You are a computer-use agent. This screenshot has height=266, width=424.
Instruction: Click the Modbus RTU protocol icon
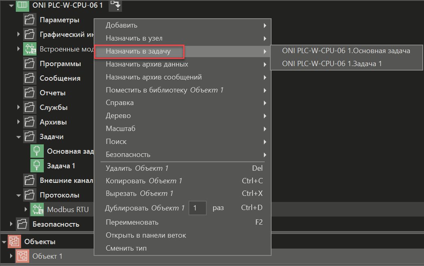[37, 210]
